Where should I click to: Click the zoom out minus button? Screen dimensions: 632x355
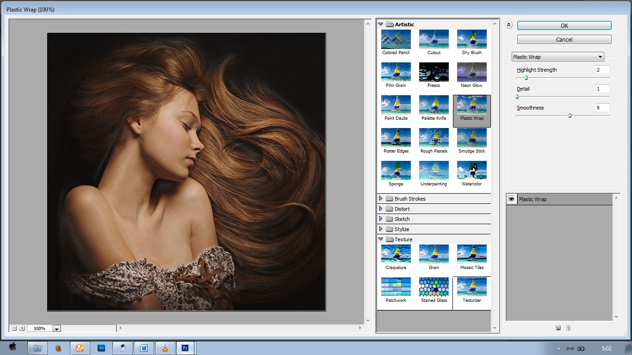pos(14,328)
